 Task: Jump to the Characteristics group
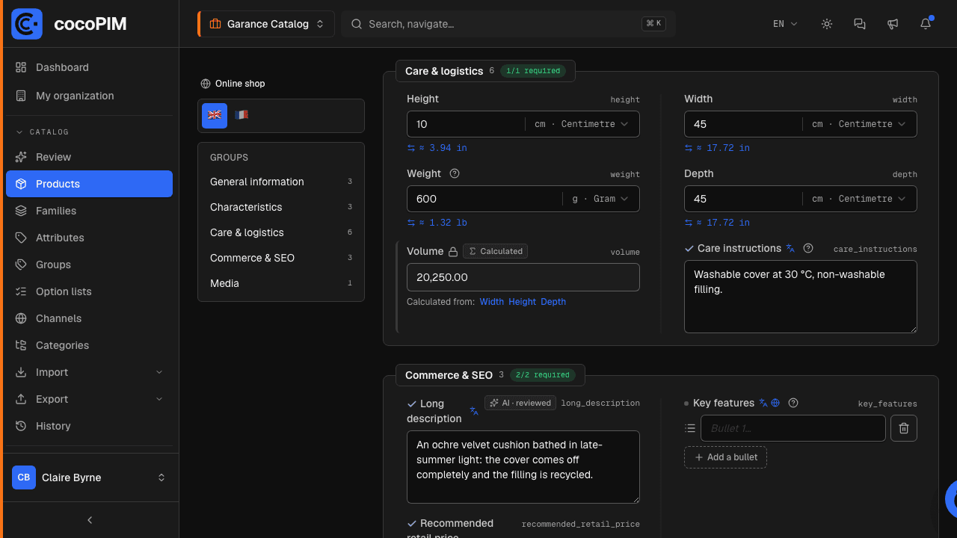[x=281, y=207]
